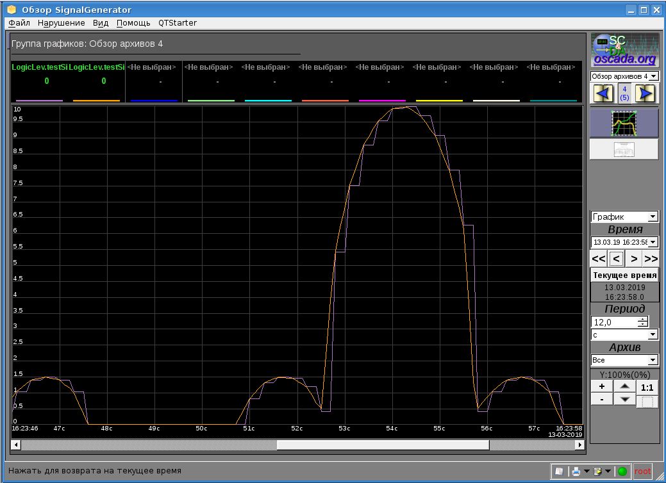
Task: Open the Файл menu
Action: (x=19, y=23)
